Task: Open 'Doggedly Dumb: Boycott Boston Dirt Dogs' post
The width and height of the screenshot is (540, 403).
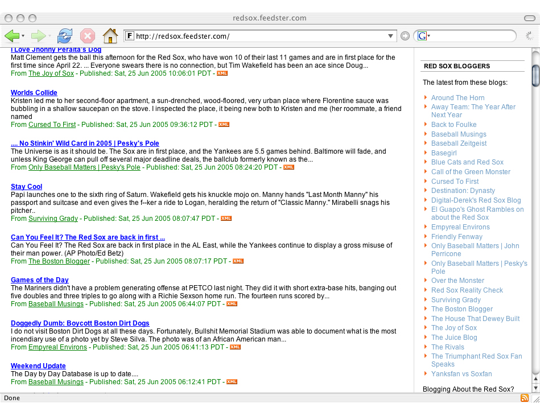Action: (80, 323)
